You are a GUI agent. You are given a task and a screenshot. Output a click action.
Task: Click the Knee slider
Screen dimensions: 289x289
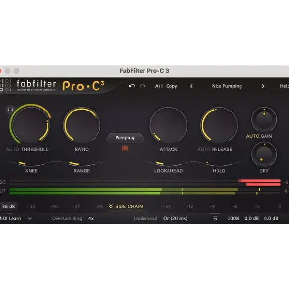[x=31, y=163]
